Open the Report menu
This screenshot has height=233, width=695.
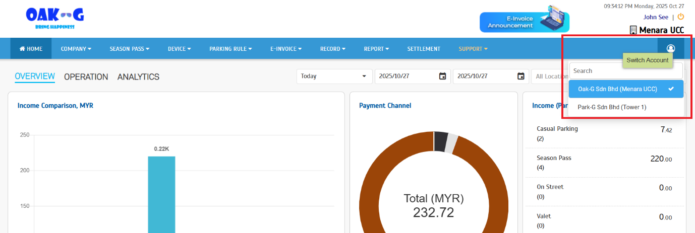(376, 49)
